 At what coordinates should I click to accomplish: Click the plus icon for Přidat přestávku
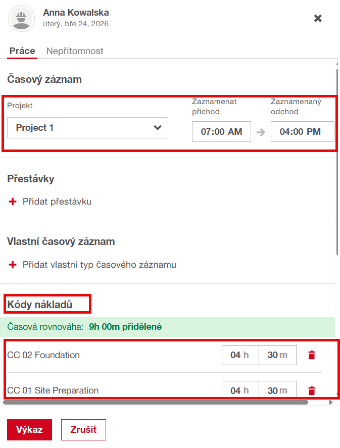coord(13,202)
